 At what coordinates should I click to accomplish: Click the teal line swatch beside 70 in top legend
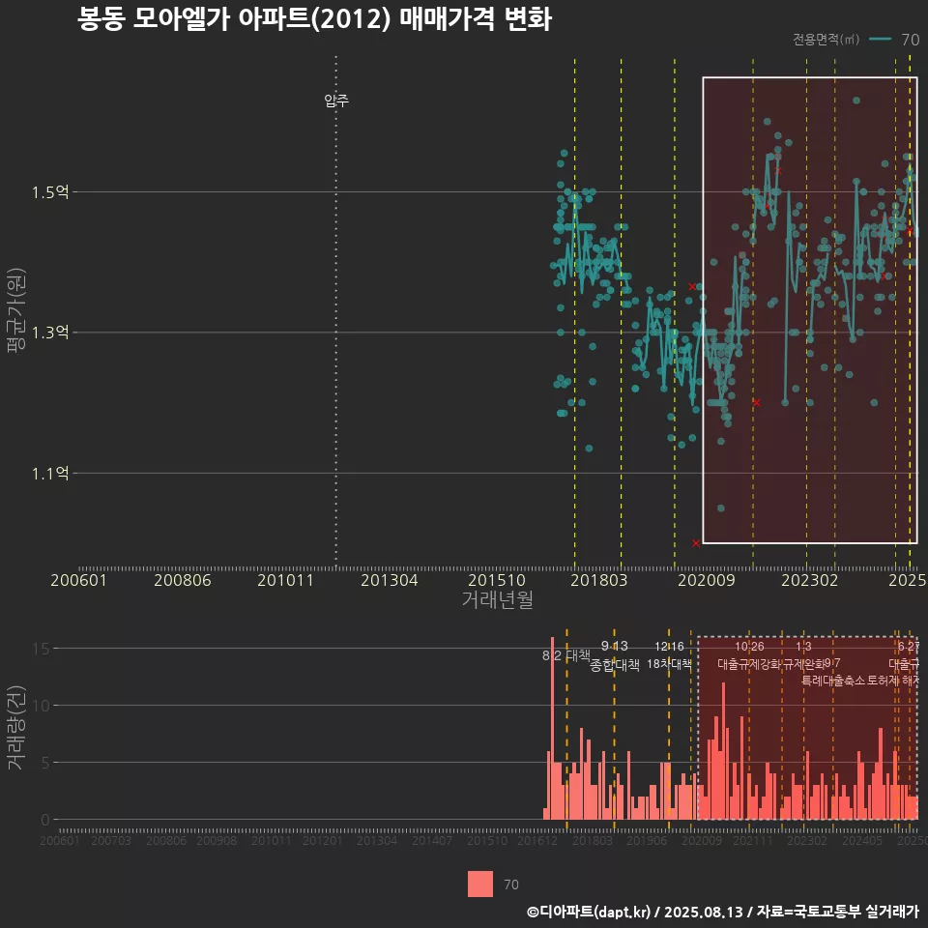pyautogui.click(x=880, y=40)
